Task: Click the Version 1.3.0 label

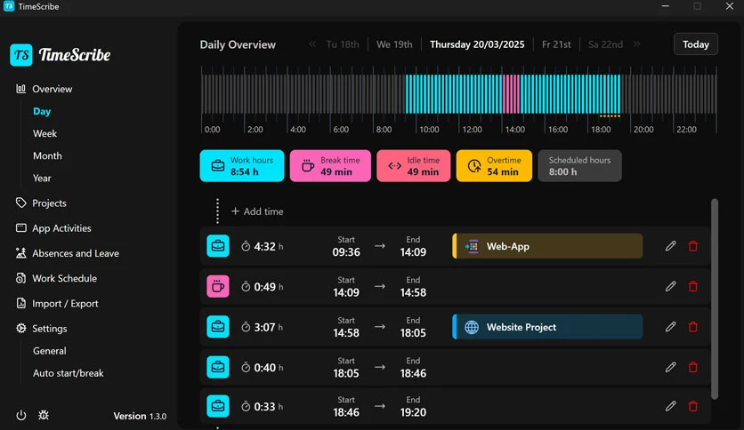Action: point(140,416)
